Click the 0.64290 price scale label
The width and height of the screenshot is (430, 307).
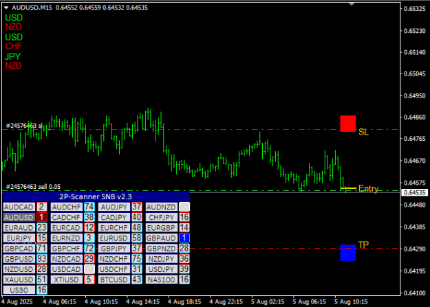click(x=415, y=249)
